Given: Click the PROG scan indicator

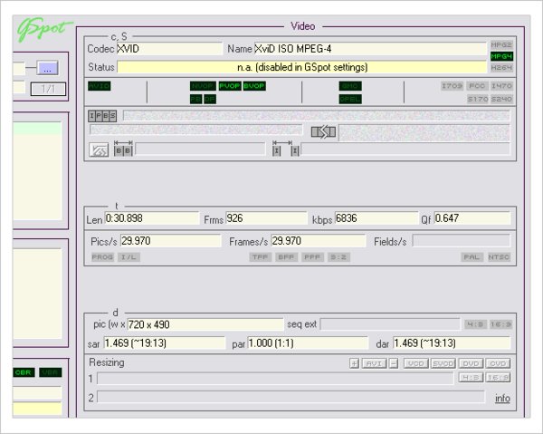Looking at the screenshot, I should [x=102, y=256].
